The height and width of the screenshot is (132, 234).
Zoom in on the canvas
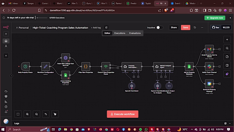[x=27, y=114]
